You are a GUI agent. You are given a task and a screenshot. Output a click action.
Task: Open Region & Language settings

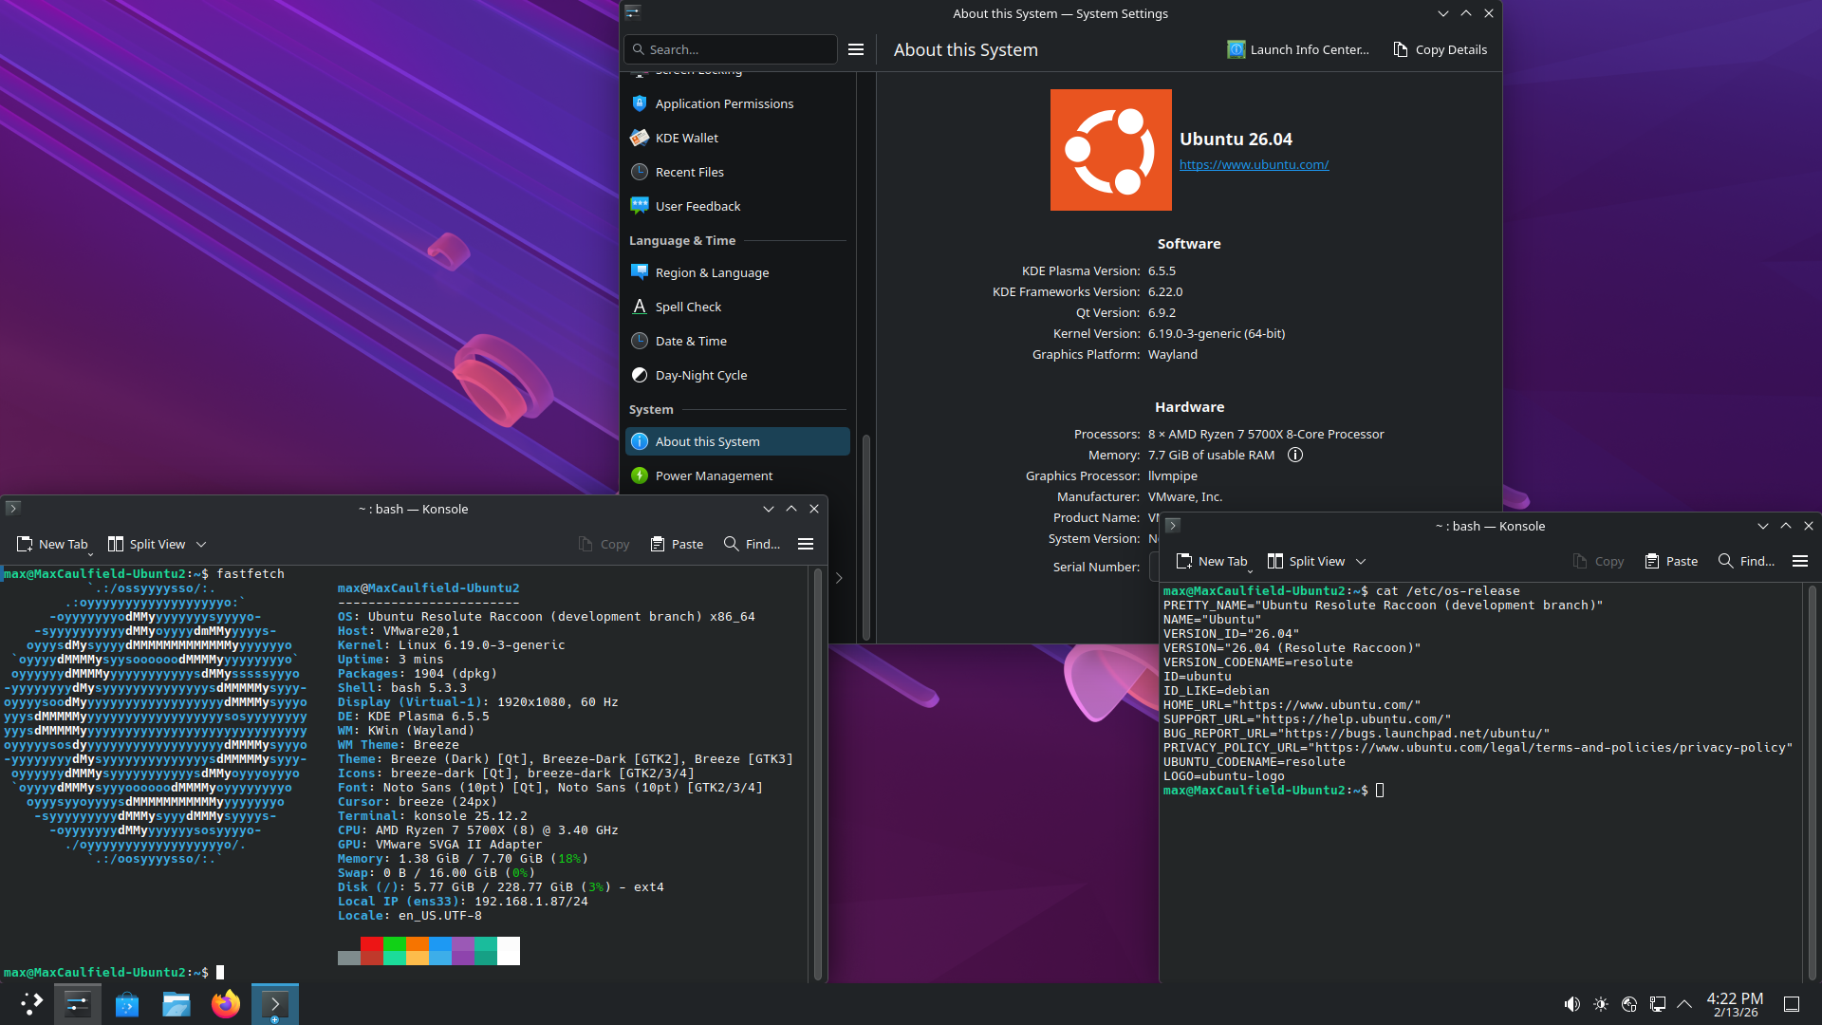click(x=737, y=272)
